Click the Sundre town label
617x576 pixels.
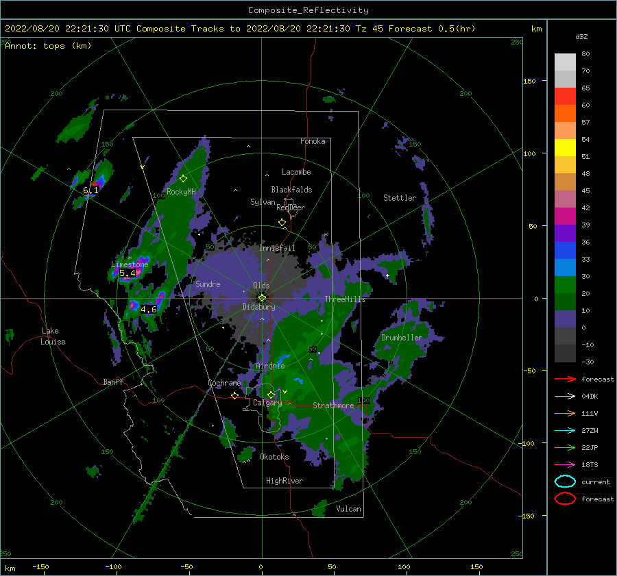208,284
